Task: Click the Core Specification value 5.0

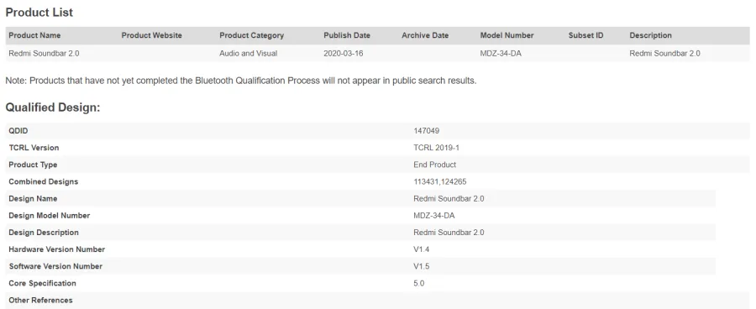Action: coord(419,283)
